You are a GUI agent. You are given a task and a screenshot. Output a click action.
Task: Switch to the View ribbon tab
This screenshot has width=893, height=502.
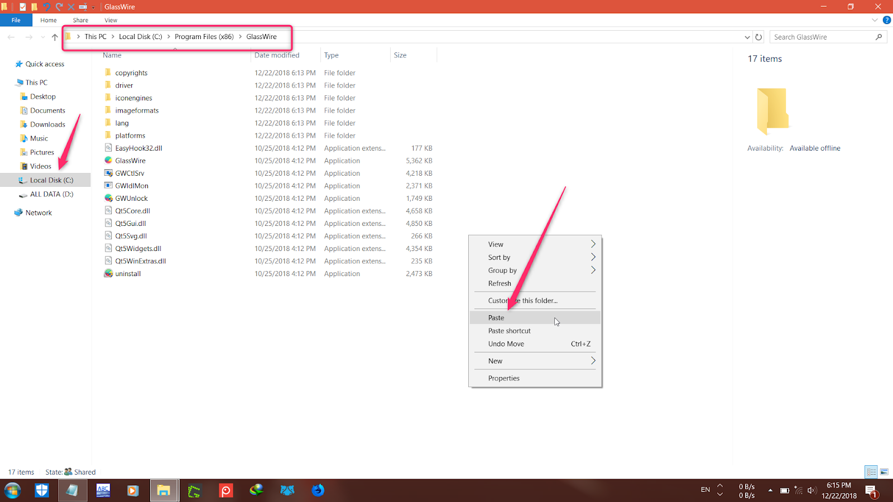(x=111, y=20)
